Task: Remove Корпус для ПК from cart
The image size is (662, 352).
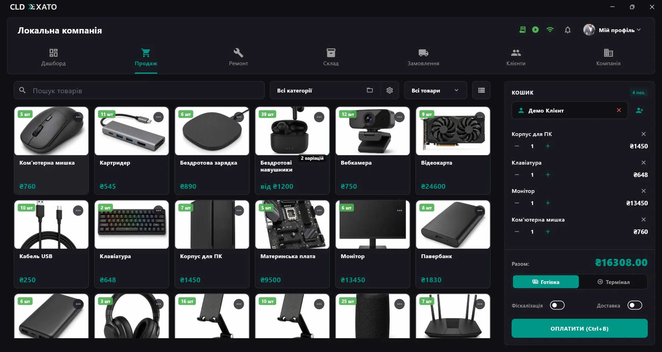Action: point(643,134)
